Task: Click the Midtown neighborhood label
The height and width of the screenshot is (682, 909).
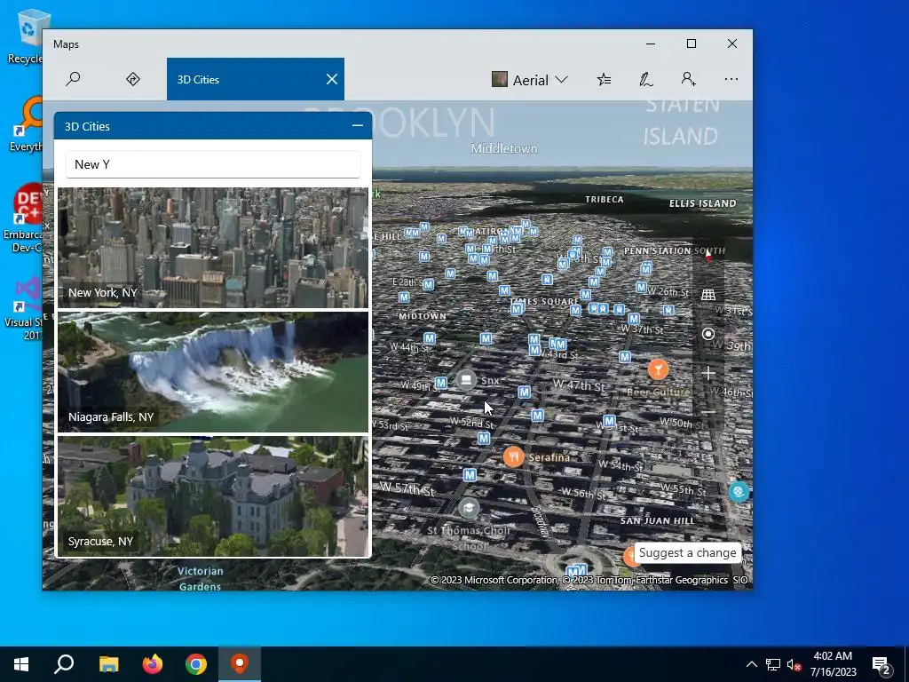Action: tap(423, 316)
